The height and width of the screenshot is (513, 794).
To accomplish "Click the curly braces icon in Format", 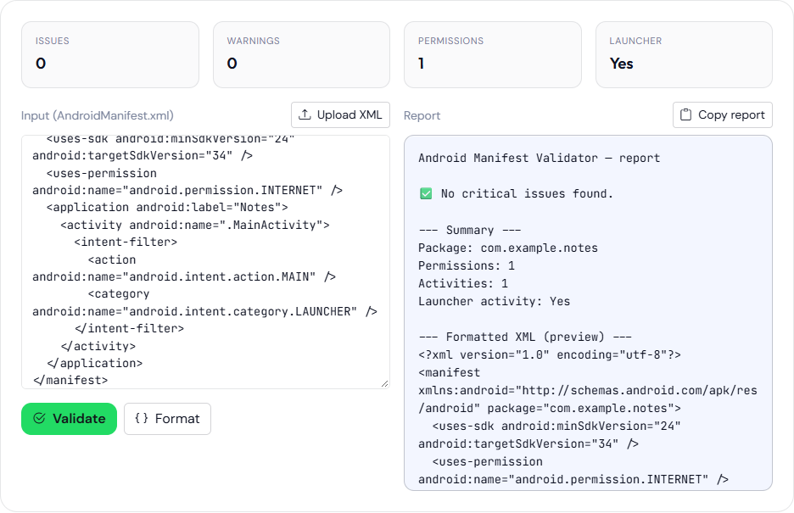I will [x=142, y=418].
